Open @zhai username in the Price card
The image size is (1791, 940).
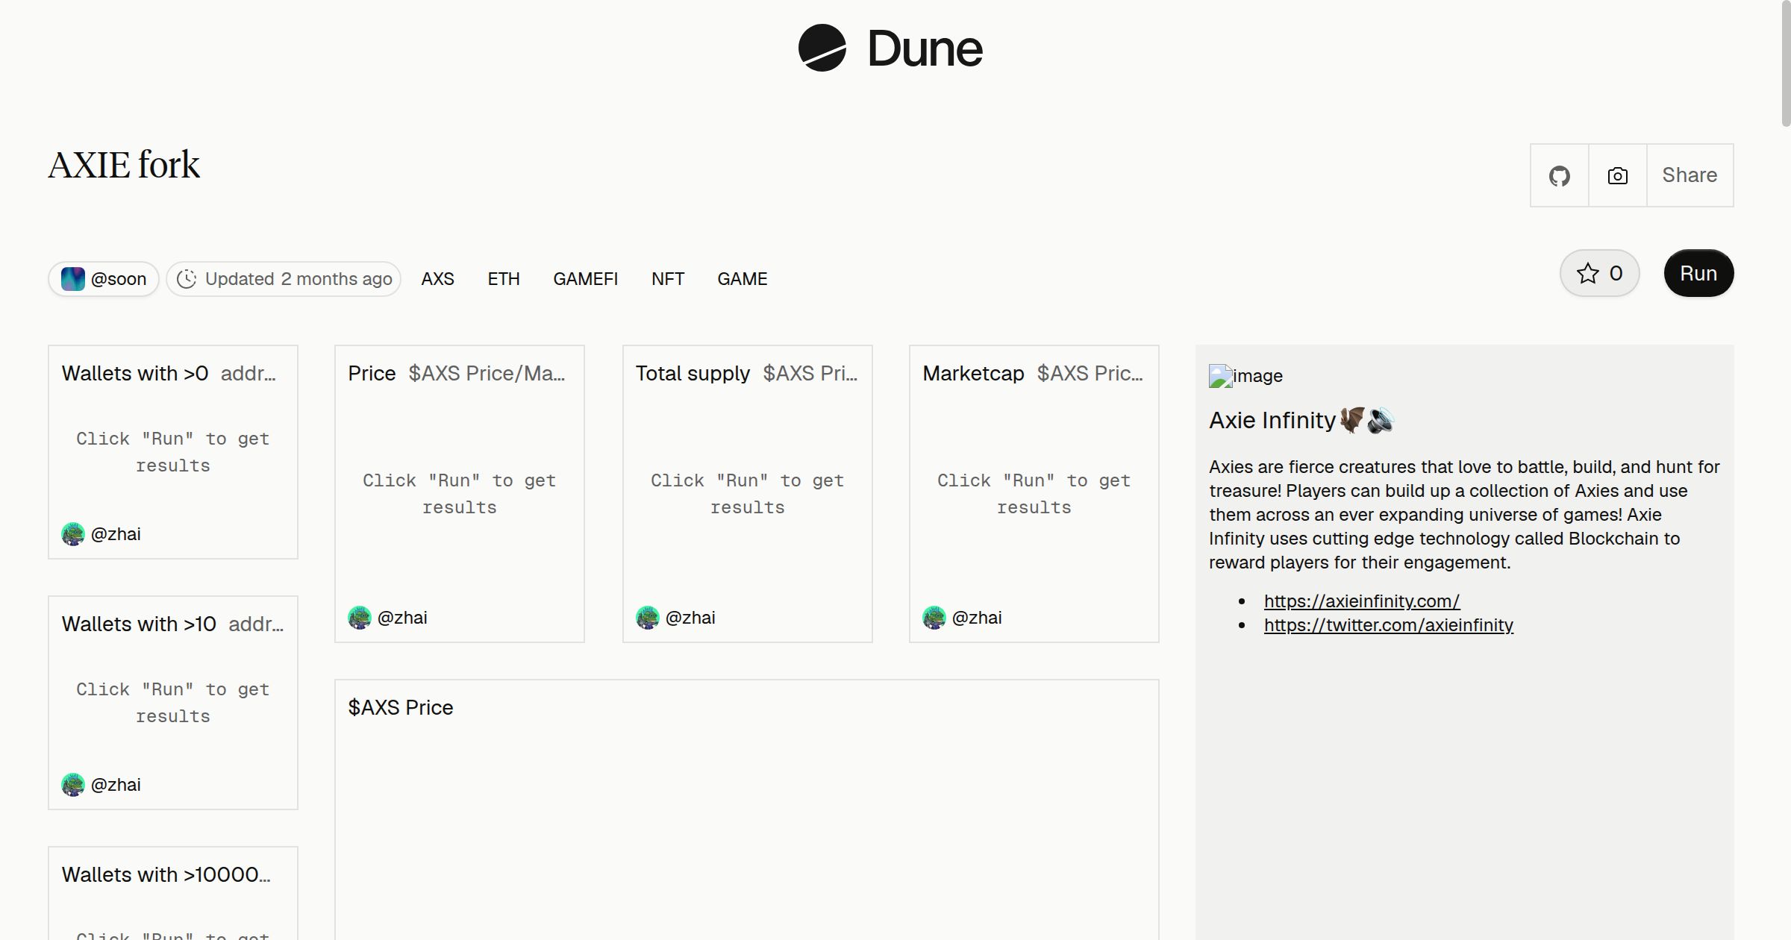pos(402,618)
